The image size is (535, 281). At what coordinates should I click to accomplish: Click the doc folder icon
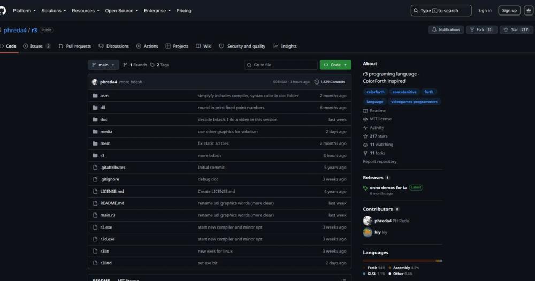coord(95,119)
